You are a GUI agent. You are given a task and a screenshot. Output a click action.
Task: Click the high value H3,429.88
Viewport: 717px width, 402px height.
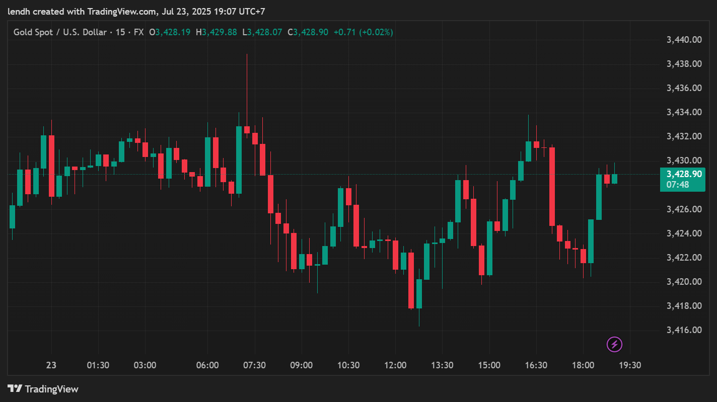(217, 32)
